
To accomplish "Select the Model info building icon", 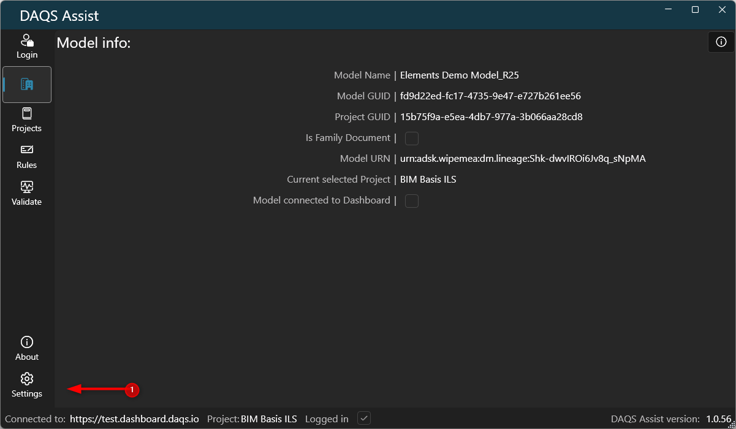I will [x=27, y=85].
